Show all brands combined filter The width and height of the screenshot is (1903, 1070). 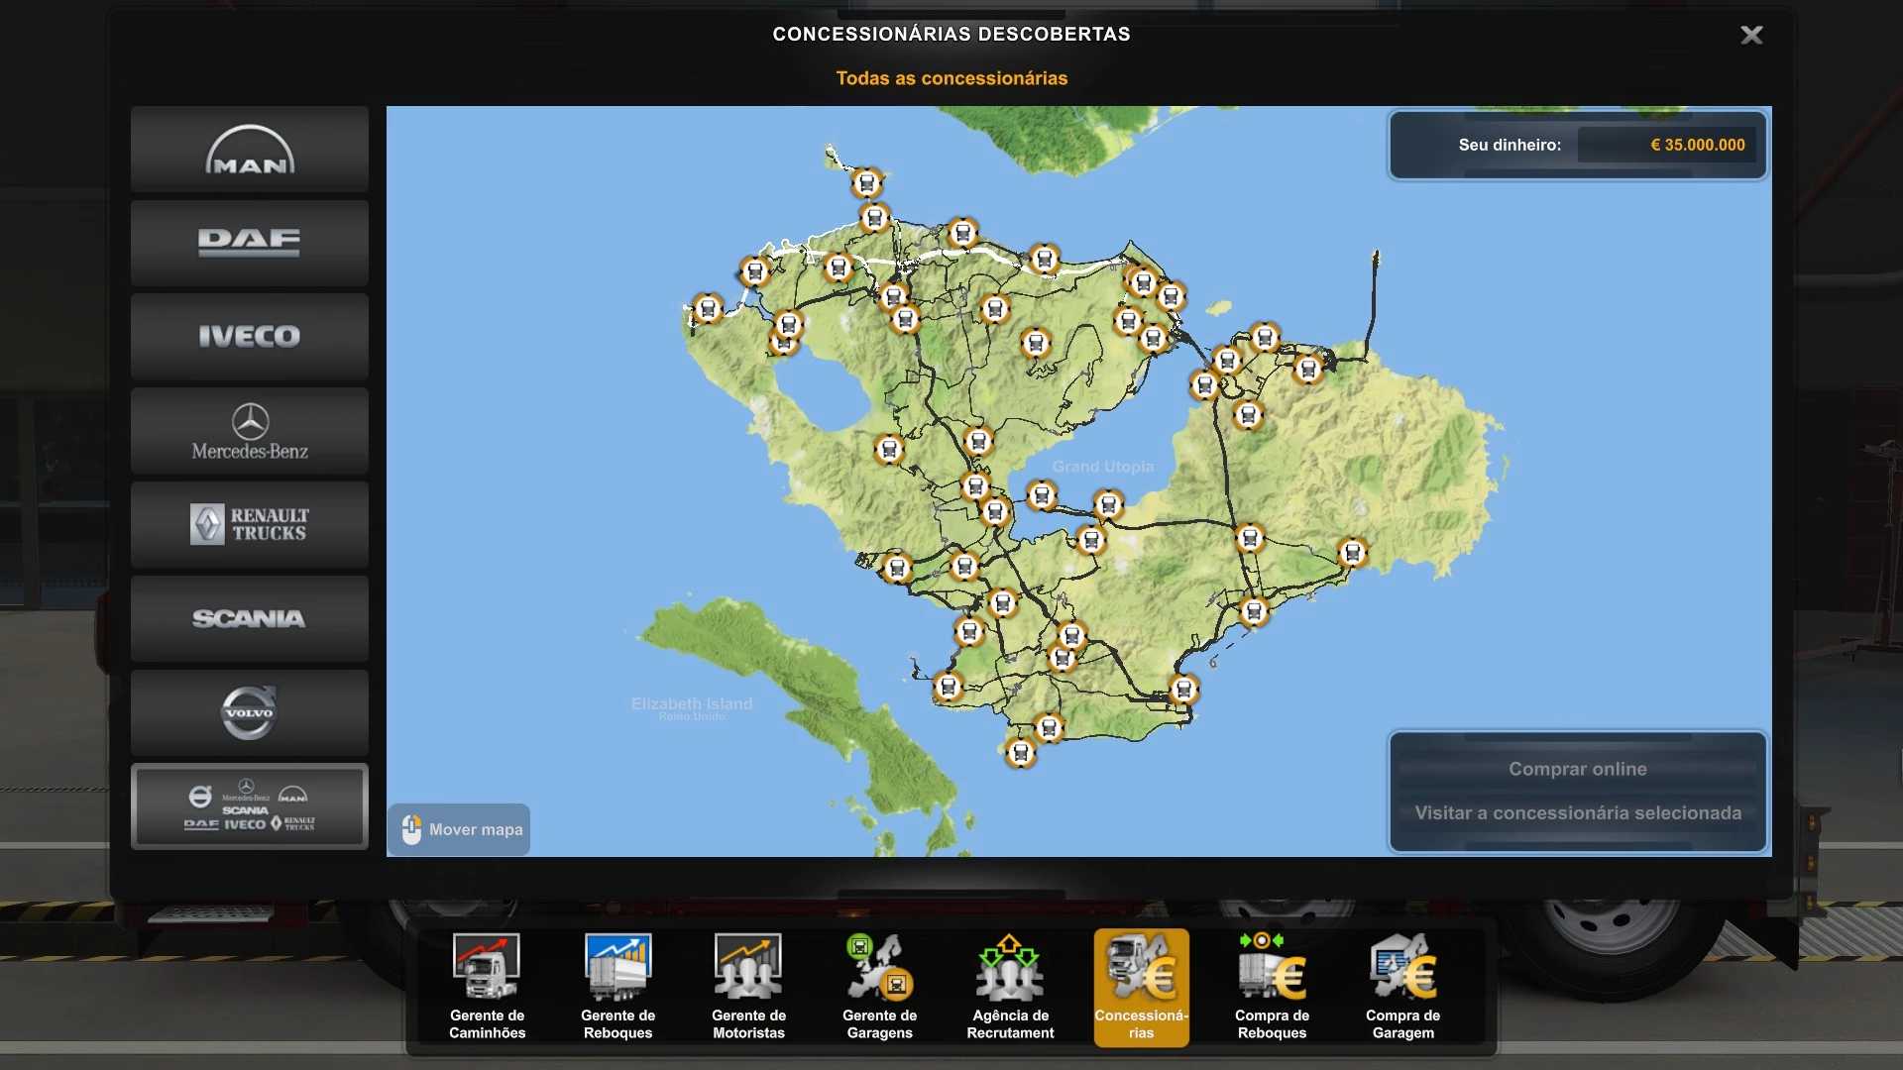(250, 806)
